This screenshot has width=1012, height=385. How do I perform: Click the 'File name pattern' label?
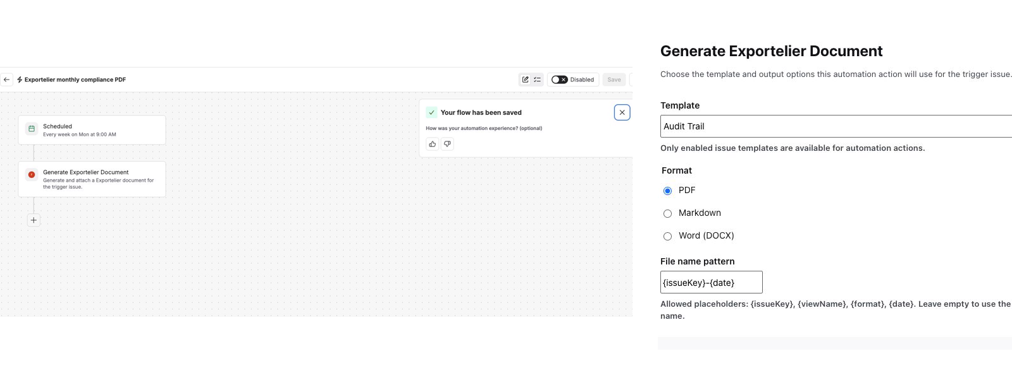click(x=698, y=261)
